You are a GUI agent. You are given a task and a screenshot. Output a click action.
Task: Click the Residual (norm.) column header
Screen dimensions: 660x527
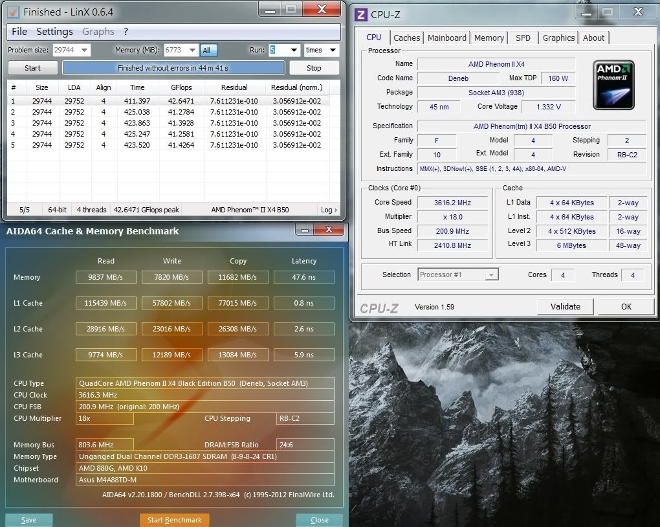[297, 87]
